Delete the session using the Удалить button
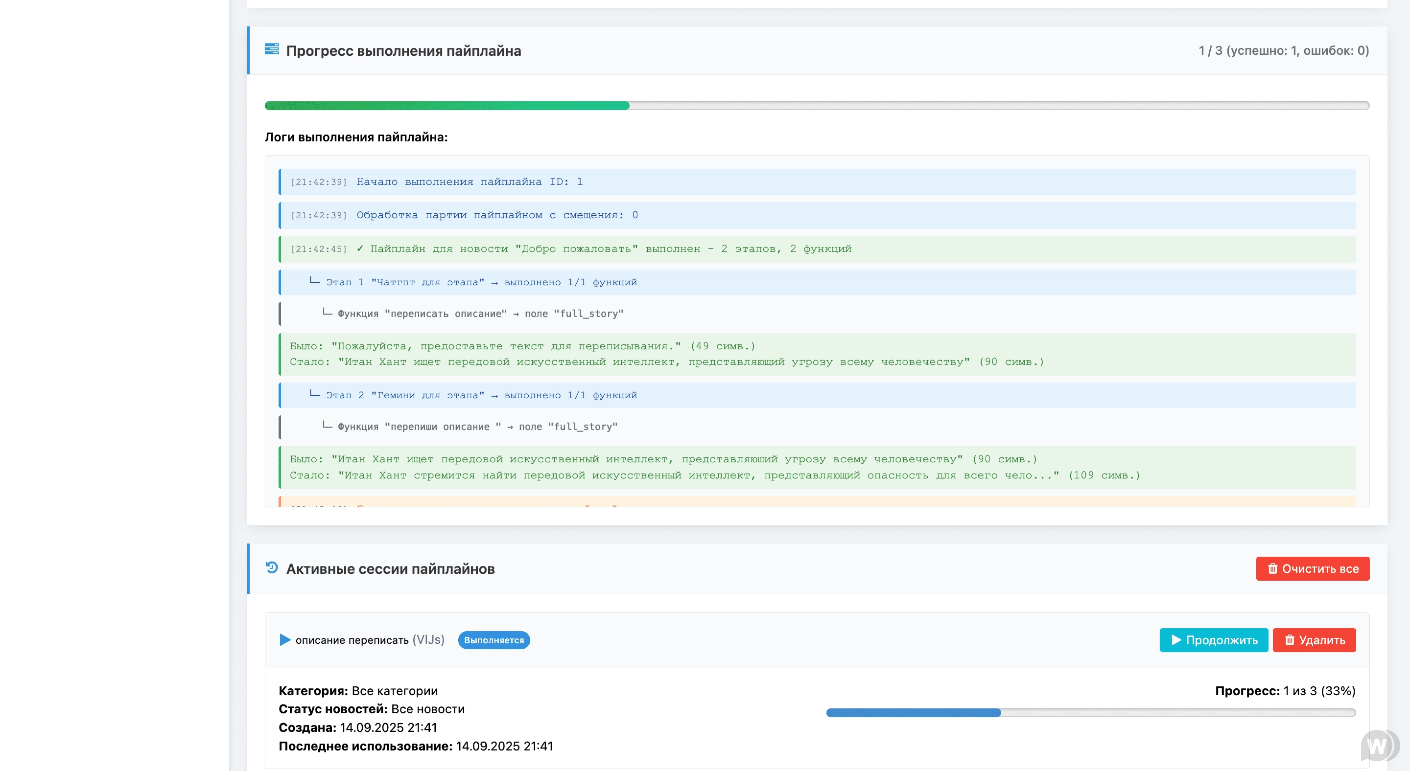Image resolution: width=1410 pixels, height=771 pixels. tap(1314, 640)
